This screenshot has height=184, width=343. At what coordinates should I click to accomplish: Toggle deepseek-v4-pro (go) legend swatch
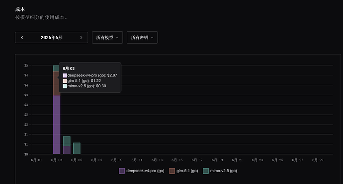point(122,171)
